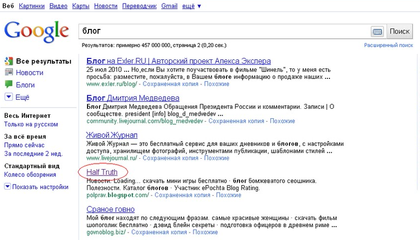
Task: Click the Веб label in top bar
Action: coord(8,6)
